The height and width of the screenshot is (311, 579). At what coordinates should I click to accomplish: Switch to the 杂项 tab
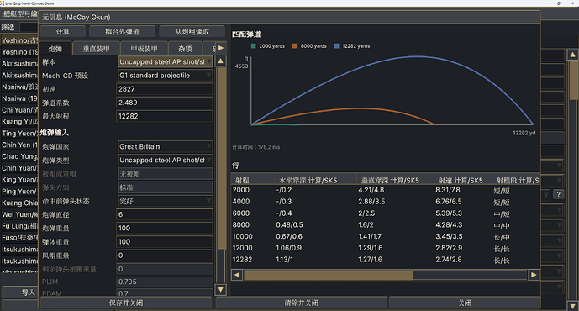[x=185, y=49]
